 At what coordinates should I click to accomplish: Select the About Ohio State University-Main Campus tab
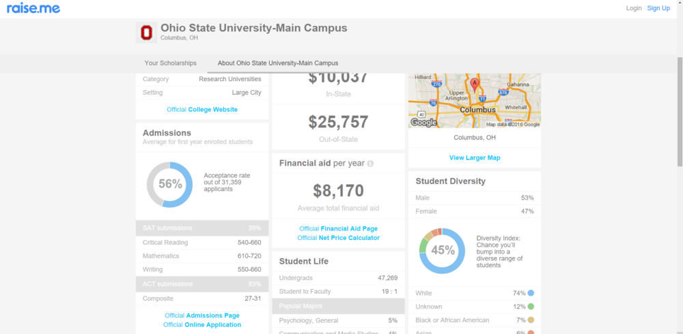[278, 63]
